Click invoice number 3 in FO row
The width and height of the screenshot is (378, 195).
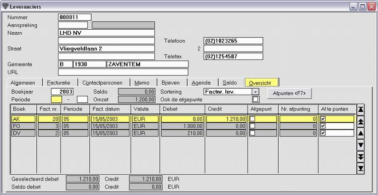[49, 126]
